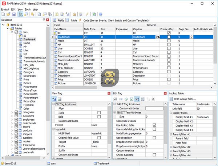This screenshot has height=166, width=218.
Task: Select image view tag icon
Action: point(60,99)
